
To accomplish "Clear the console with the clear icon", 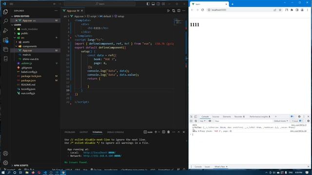I will (196, 121).
